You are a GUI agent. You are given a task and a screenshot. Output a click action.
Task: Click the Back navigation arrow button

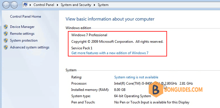(x=6, y=5)
